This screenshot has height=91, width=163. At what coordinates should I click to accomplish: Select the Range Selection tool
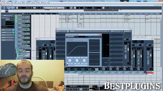pyautogui.click(x=46, y=8)
